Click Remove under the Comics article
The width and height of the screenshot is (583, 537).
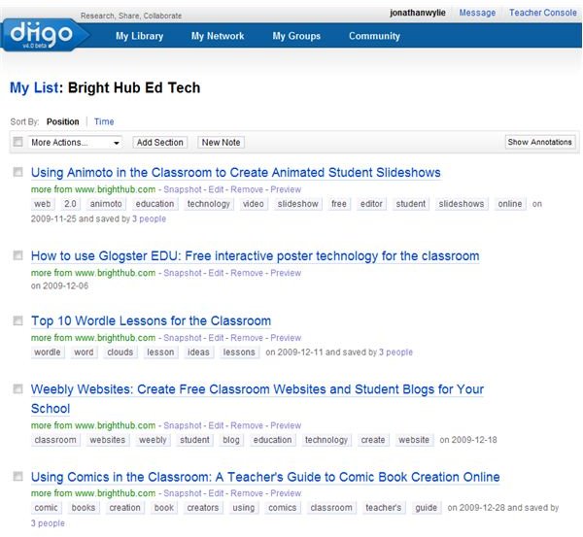247,493
